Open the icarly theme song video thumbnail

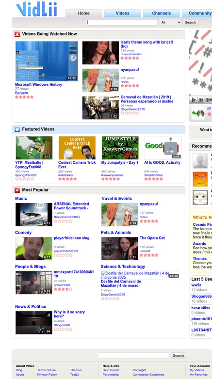click(x=101, y=53)
